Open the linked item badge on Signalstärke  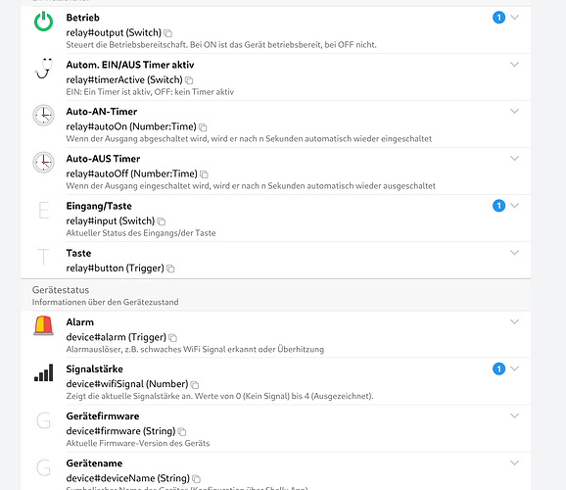pyautogui.click(x=498, y=368)
